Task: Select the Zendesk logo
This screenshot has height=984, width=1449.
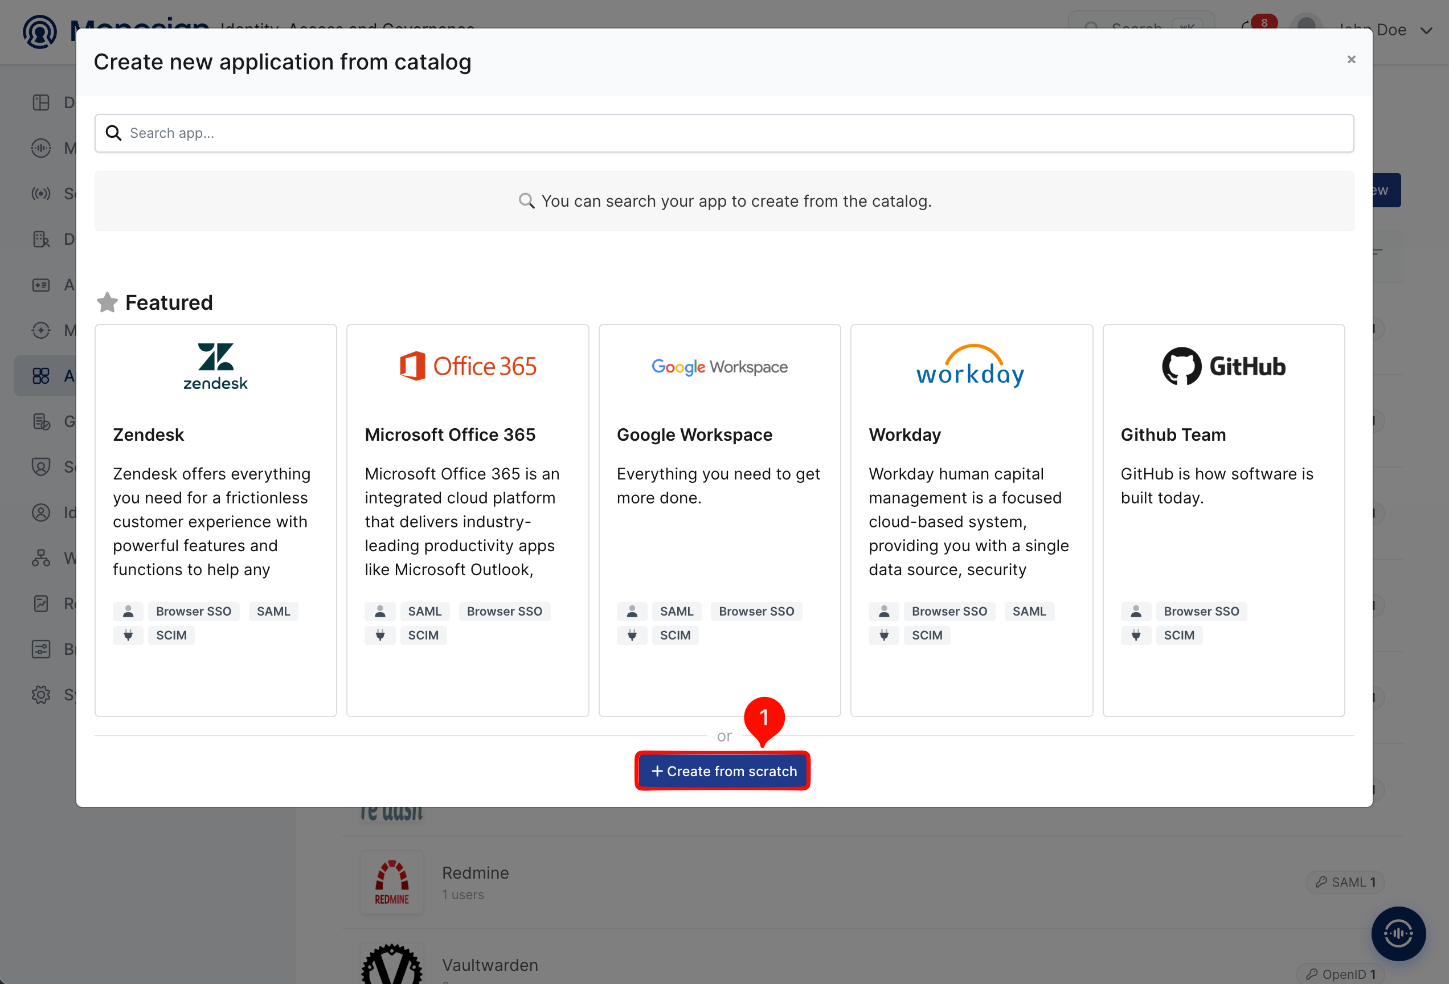Action: pos(215,367)
